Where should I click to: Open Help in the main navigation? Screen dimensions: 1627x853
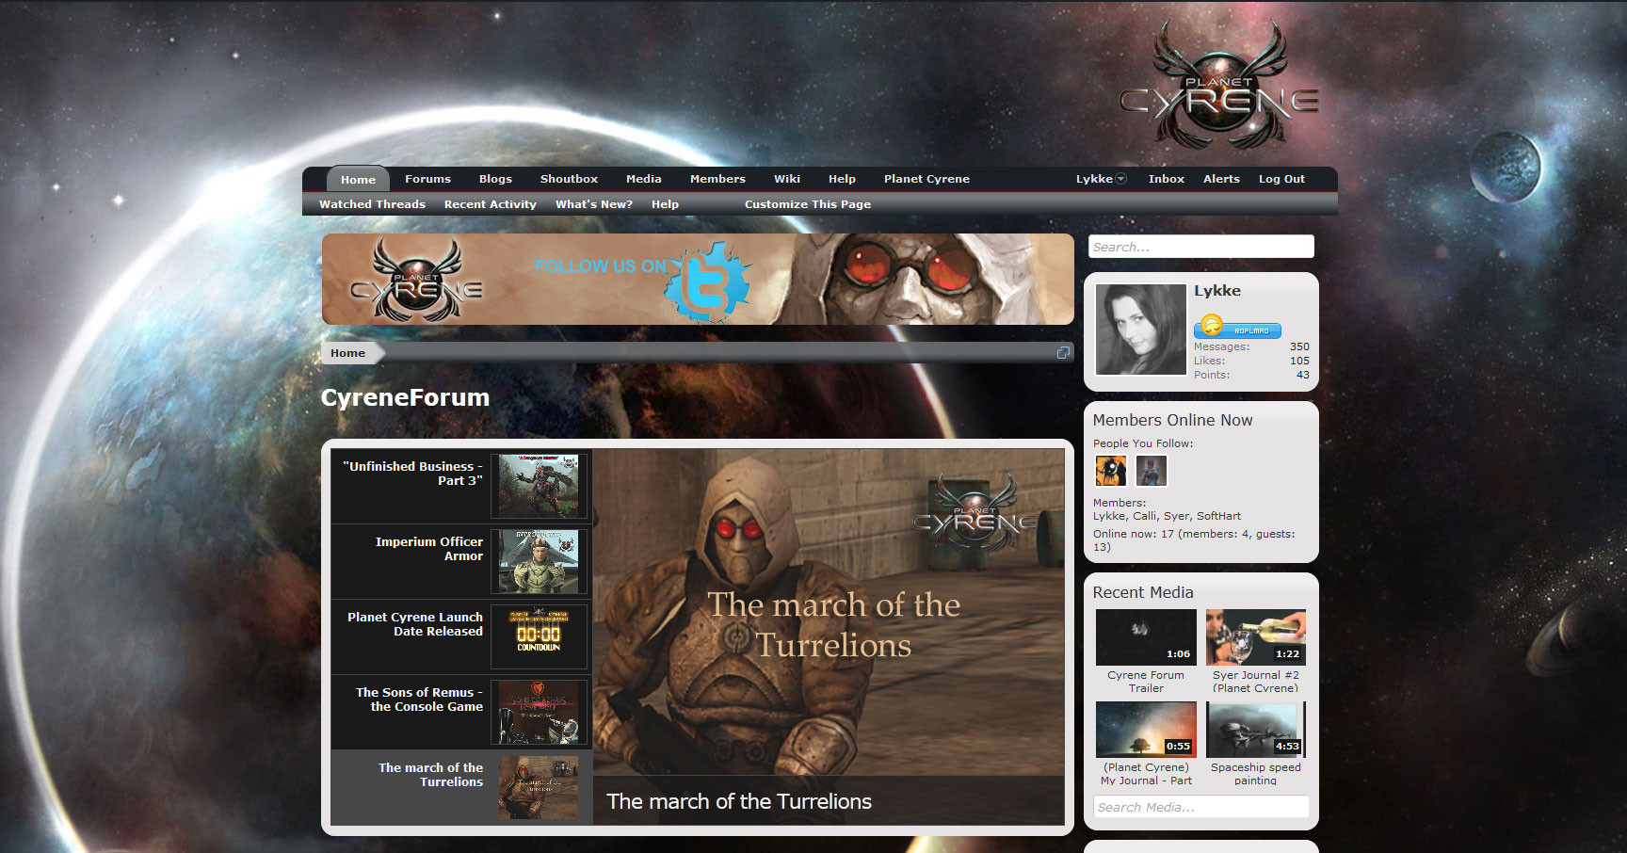(x=842, y=179)
